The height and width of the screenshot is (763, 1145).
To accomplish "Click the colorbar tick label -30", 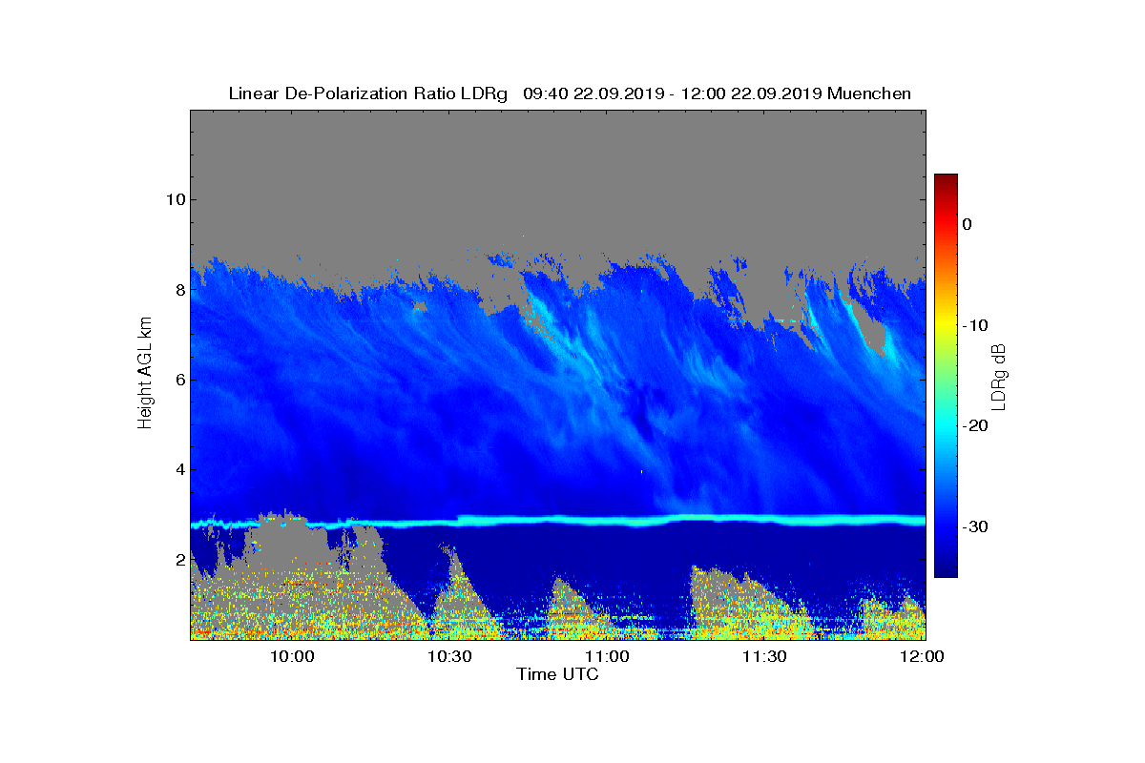I will coord(973,526).
